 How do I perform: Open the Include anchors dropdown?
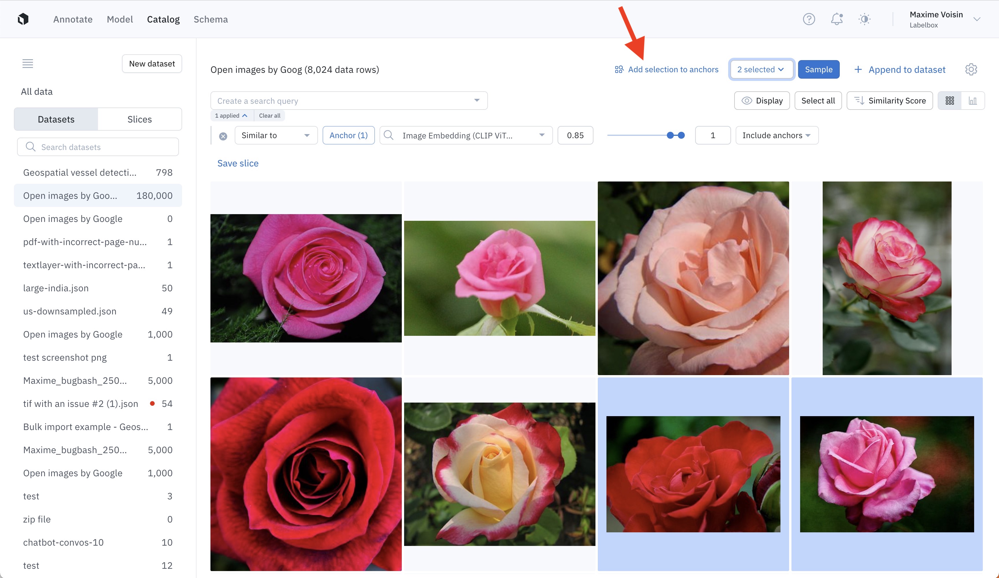point(777,136)
